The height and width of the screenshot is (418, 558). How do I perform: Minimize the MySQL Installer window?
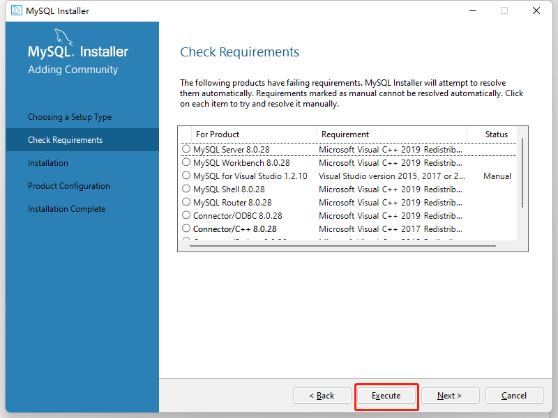click(x=473, y=10)
